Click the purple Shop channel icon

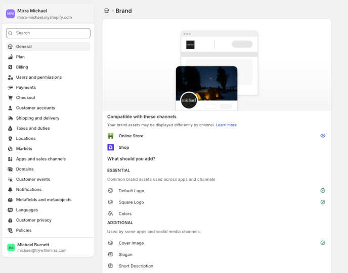pyautogui.click(x=111, y=147)
